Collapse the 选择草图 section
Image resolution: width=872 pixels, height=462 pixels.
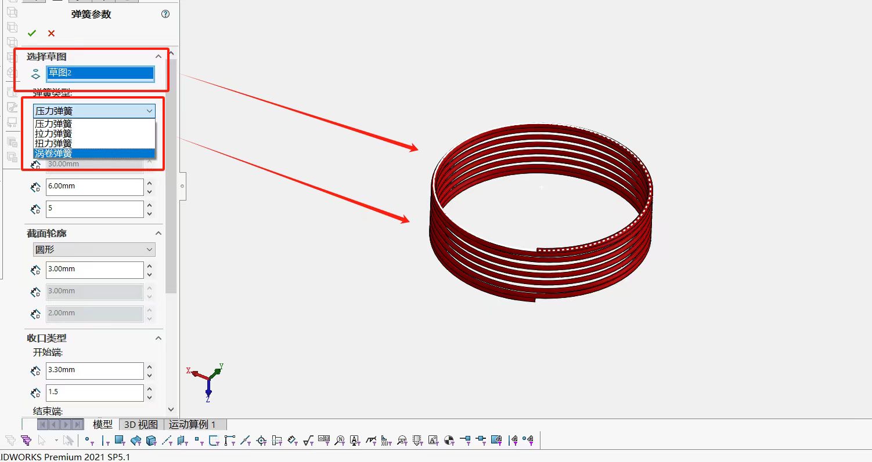tap(158, 57)
